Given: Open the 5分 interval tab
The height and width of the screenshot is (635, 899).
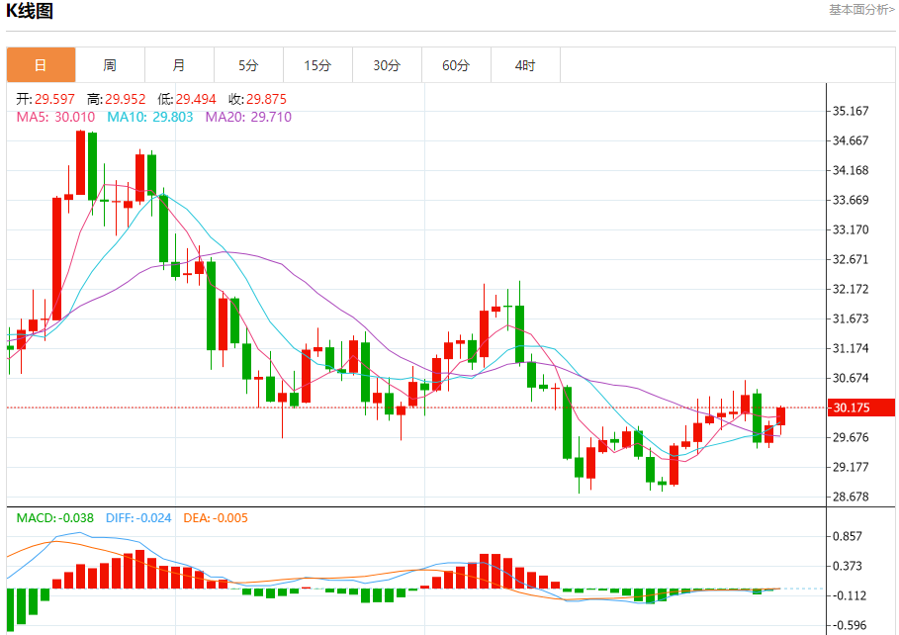Looking at the screenshot, I should point(248,65).
